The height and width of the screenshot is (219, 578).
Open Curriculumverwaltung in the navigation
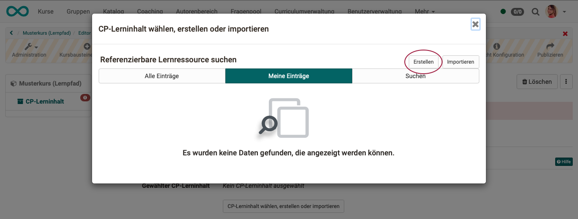(x=304, y=11)
